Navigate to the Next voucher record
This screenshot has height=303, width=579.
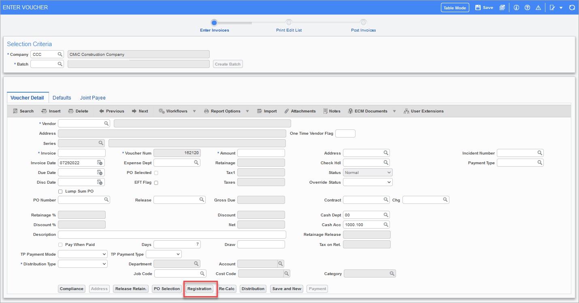[140, 111]
